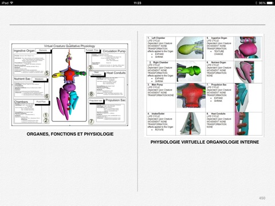This screenshot has width=275, height=206.
Task: Tap the numbered circle 6
Action: click(x=46, y=96)
